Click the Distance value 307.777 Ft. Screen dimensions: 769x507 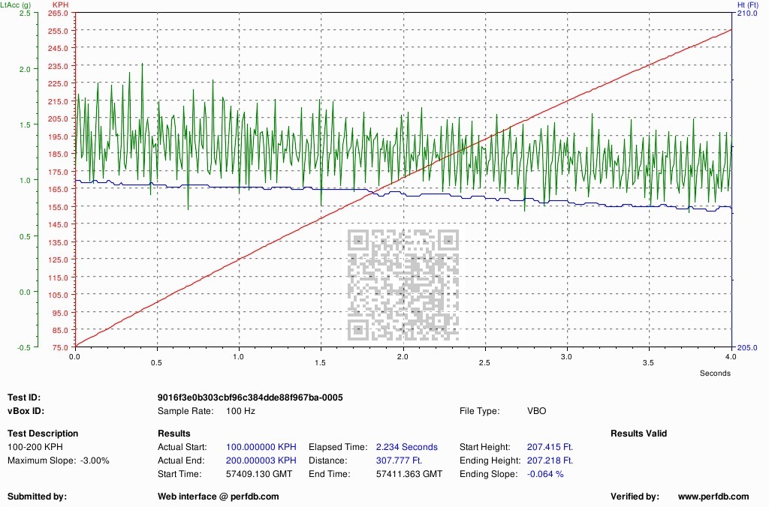(x=399, y=460)
